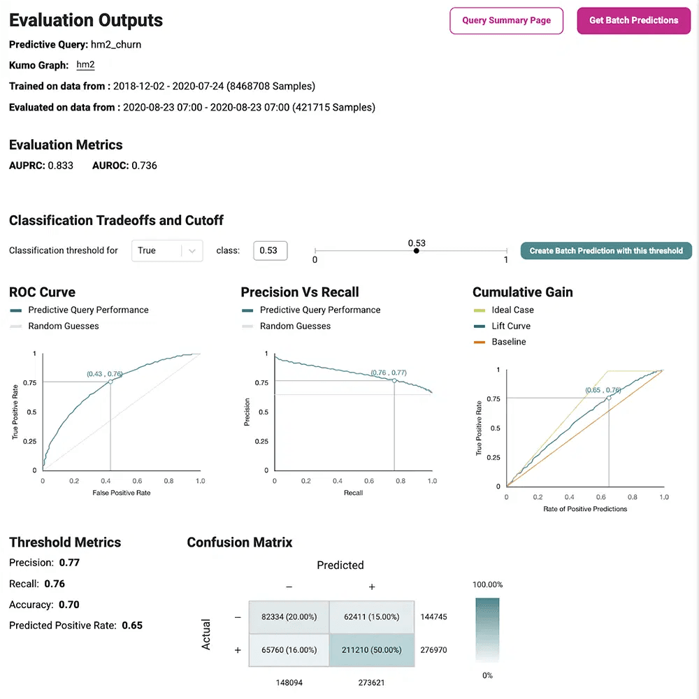The width and height of the screenshot is (699, 699).
Task: Click the dropdown chevron beside True
Action: (192, 251)
